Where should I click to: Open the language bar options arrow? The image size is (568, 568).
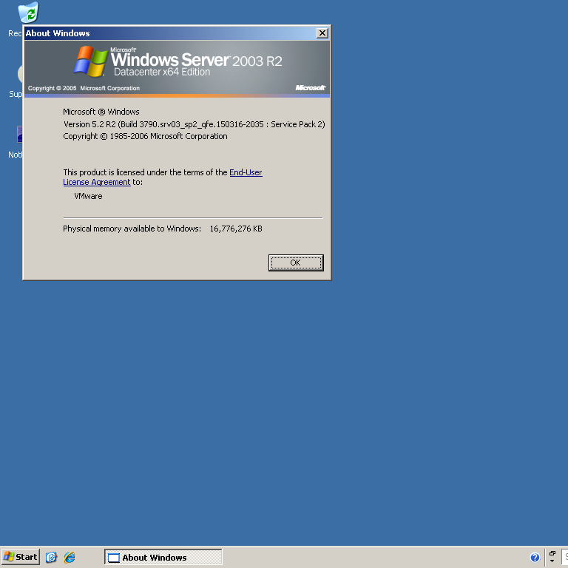[x=552, y=561]
